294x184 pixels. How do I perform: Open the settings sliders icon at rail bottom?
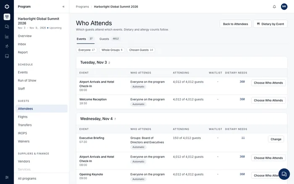7,177
